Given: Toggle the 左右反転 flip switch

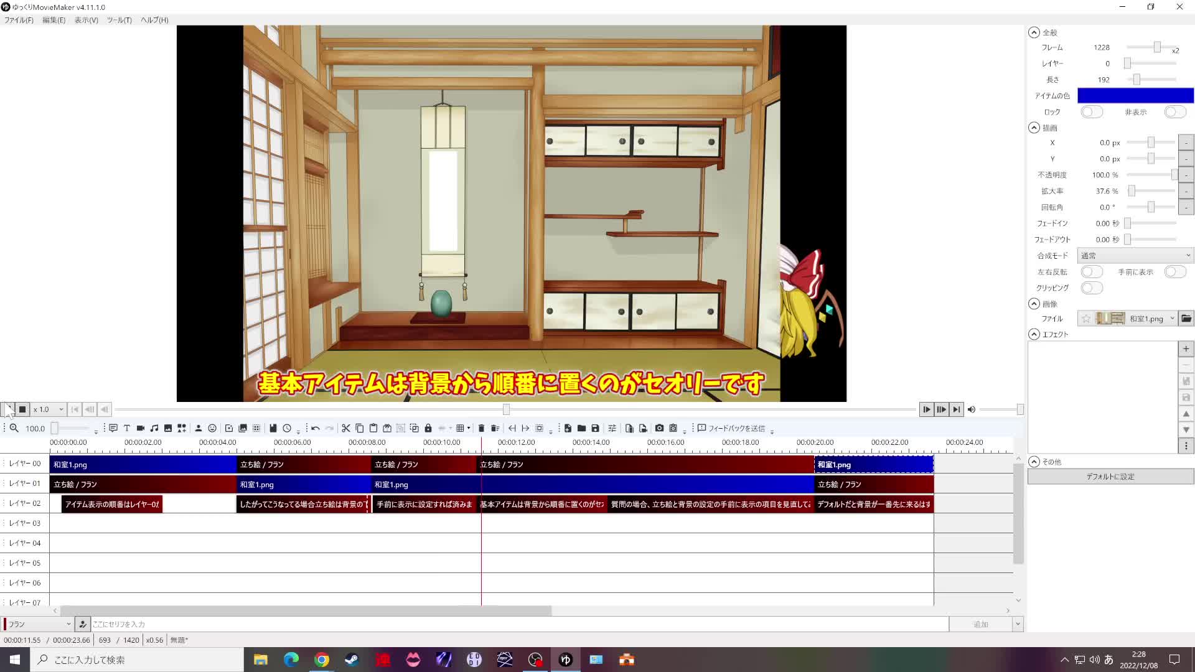Looking at the screenshot, I should point(1091,272).
